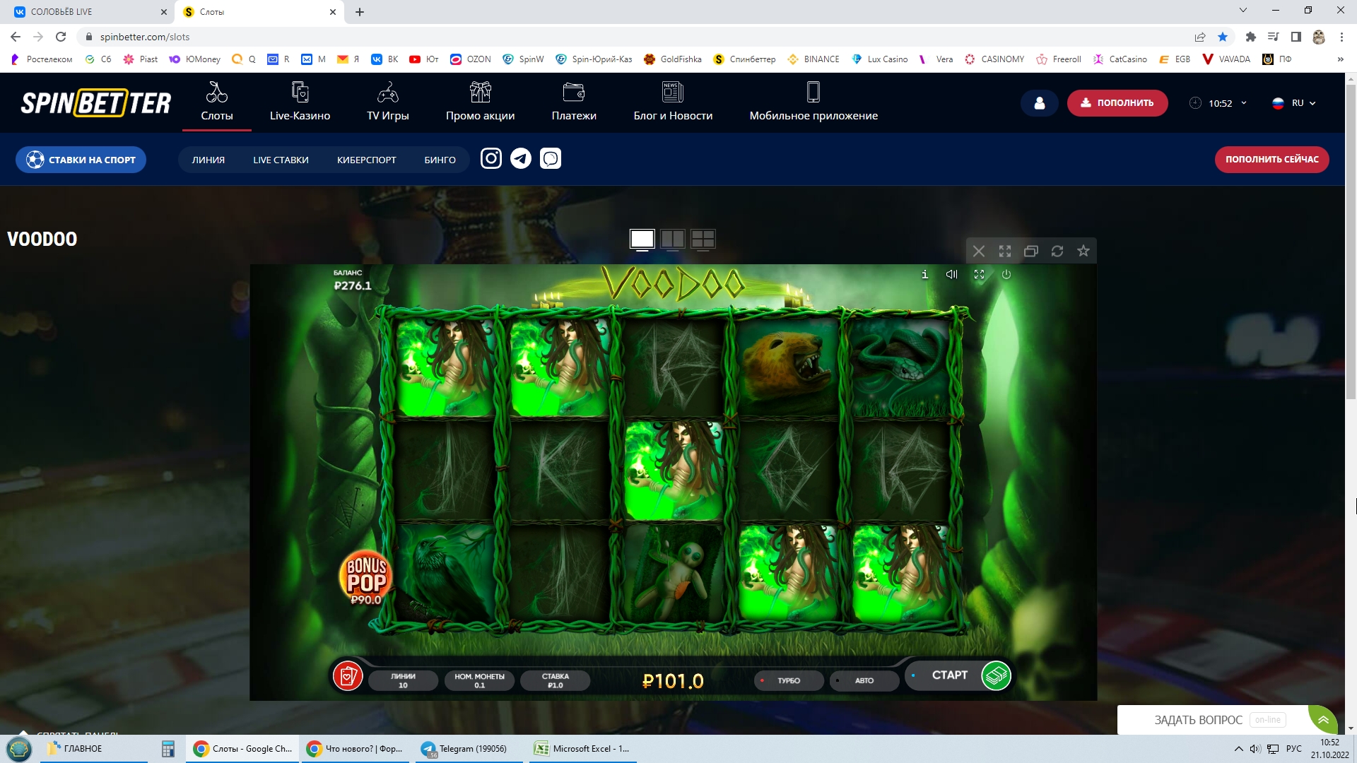Open the user profile icon

coord(1039,103)
